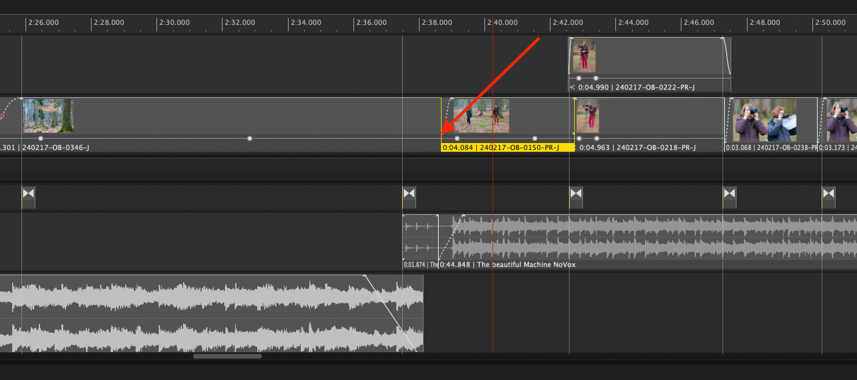Click effects icon beside 0:04.990 clip label

(x=572, y=87)
